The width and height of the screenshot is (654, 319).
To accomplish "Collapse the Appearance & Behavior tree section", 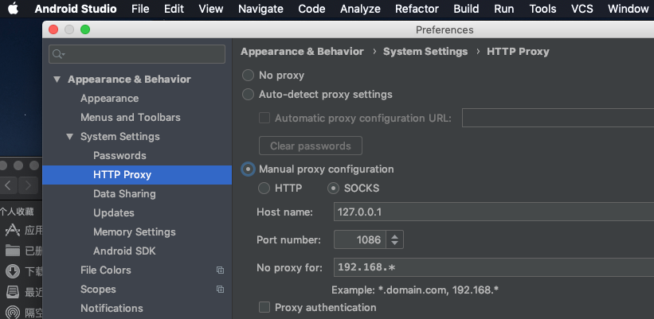I will [57, 80].
